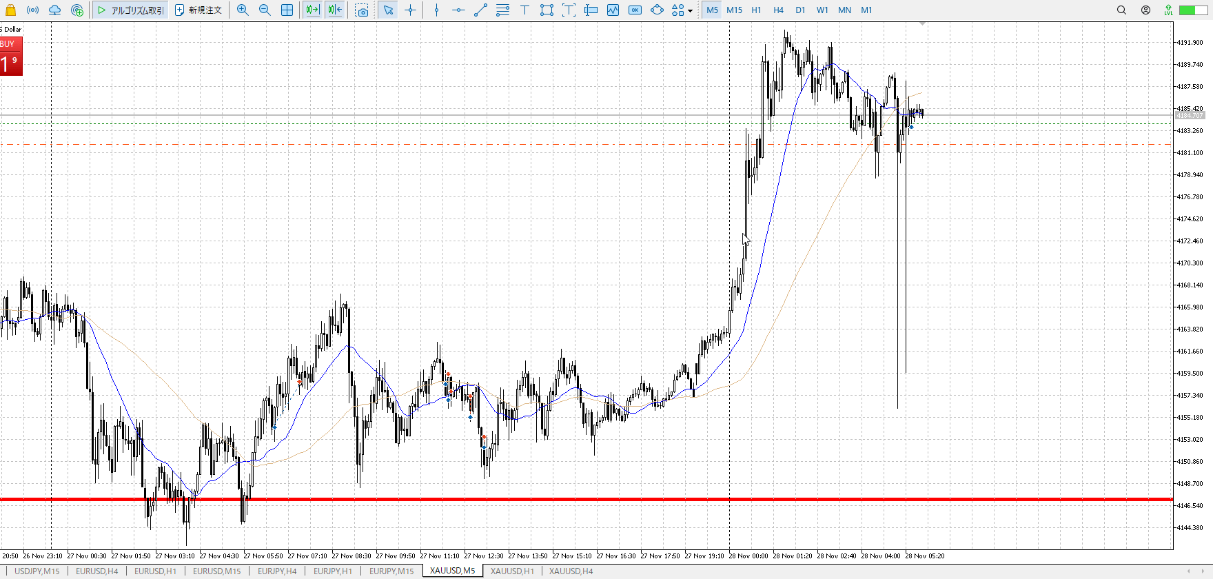Expand the graphical objects dropdown arrow
1213x579 pixels.
click(690, 11)
